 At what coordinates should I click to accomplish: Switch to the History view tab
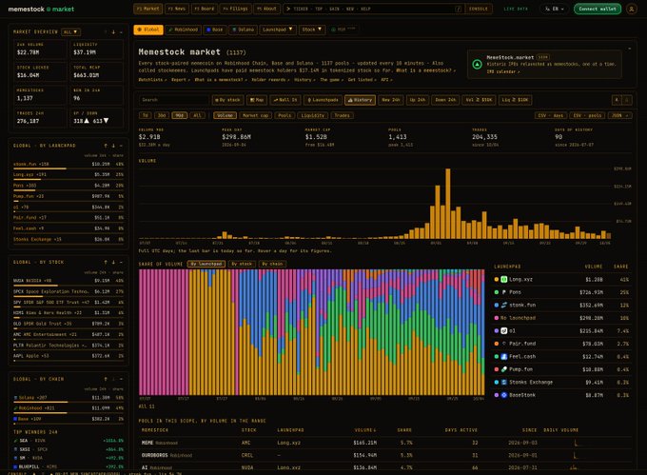pos(360,100)
